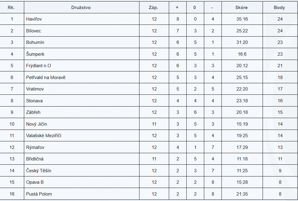This screenshot has width=298, height=201.
Task: Select the Záp. column header
Action: (154, 8)
